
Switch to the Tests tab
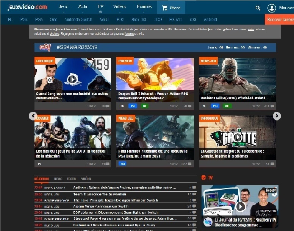tap(71, 179)
